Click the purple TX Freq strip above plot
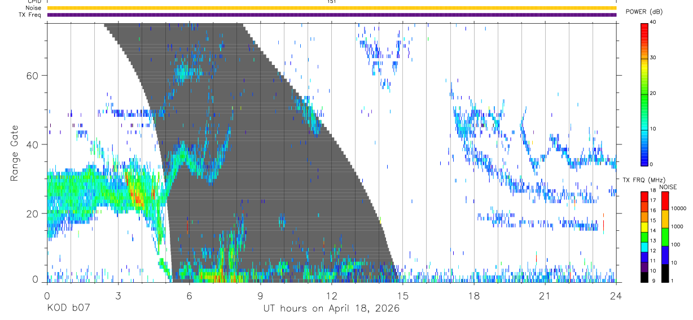Image resolution: width=693 pixels, height=320 pixels. (x=331, y=15)
